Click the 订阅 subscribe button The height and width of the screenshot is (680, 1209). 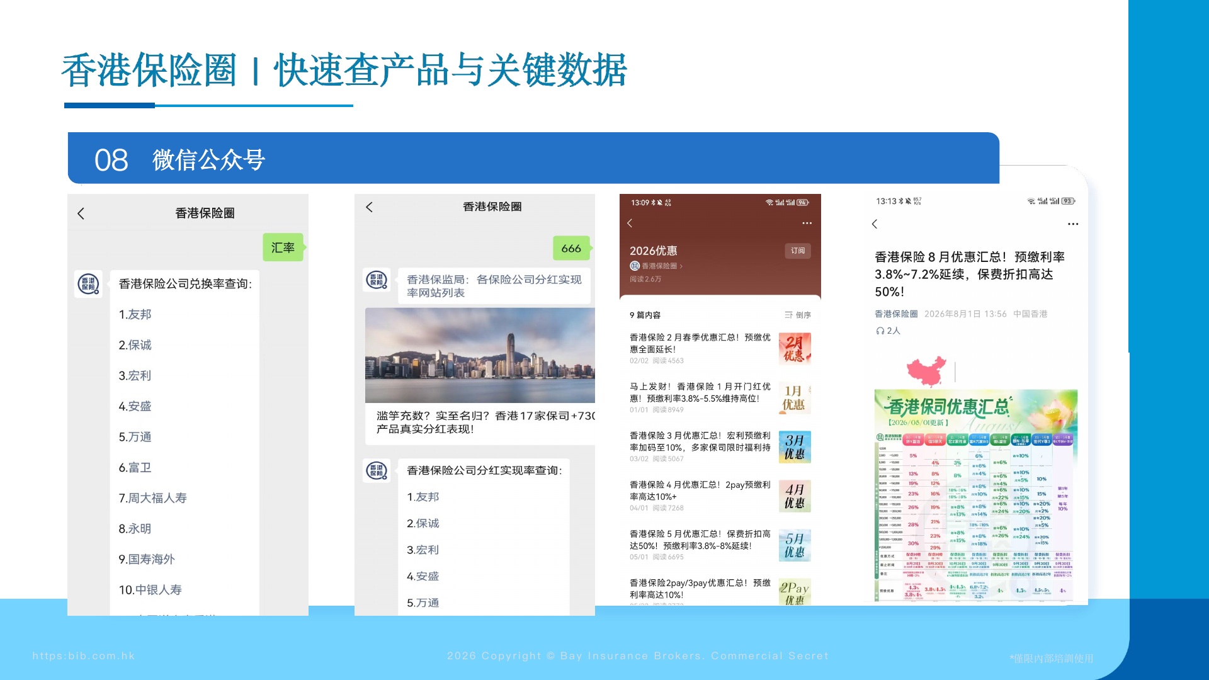[798, 251]
